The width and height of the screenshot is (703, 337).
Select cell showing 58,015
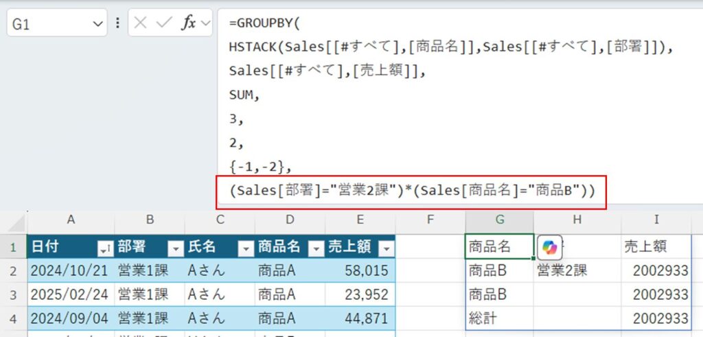[360, 270]
